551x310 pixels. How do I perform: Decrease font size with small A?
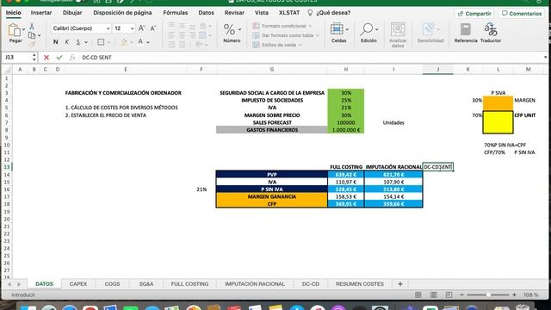coord(153,28)
